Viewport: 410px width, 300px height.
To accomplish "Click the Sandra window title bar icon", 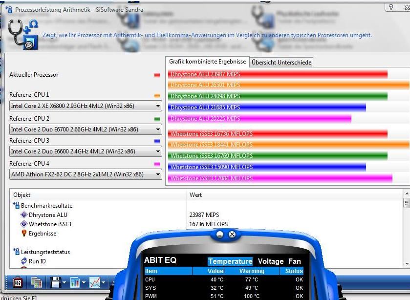I will [9, 10].
